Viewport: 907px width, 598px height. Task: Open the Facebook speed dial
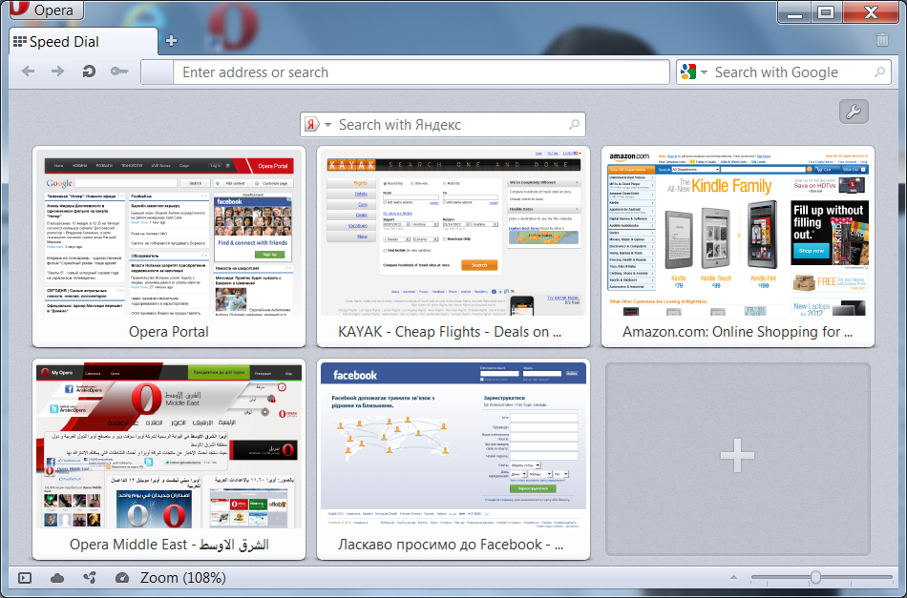[x=453, y=460]
